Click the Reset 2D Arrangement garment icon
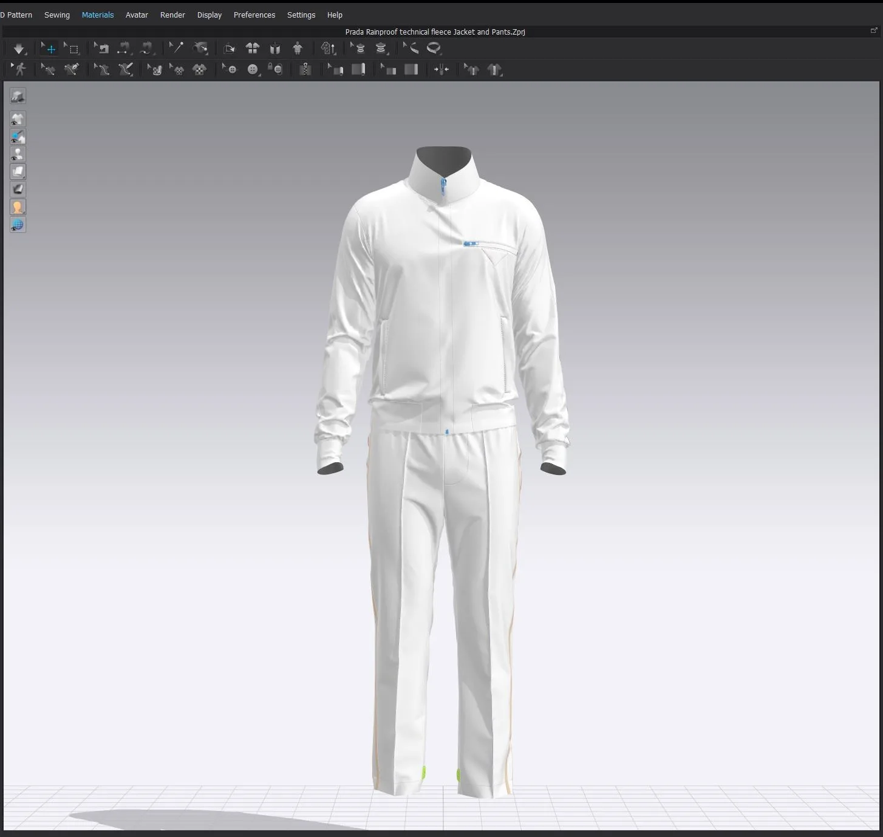 pos(252,49)
